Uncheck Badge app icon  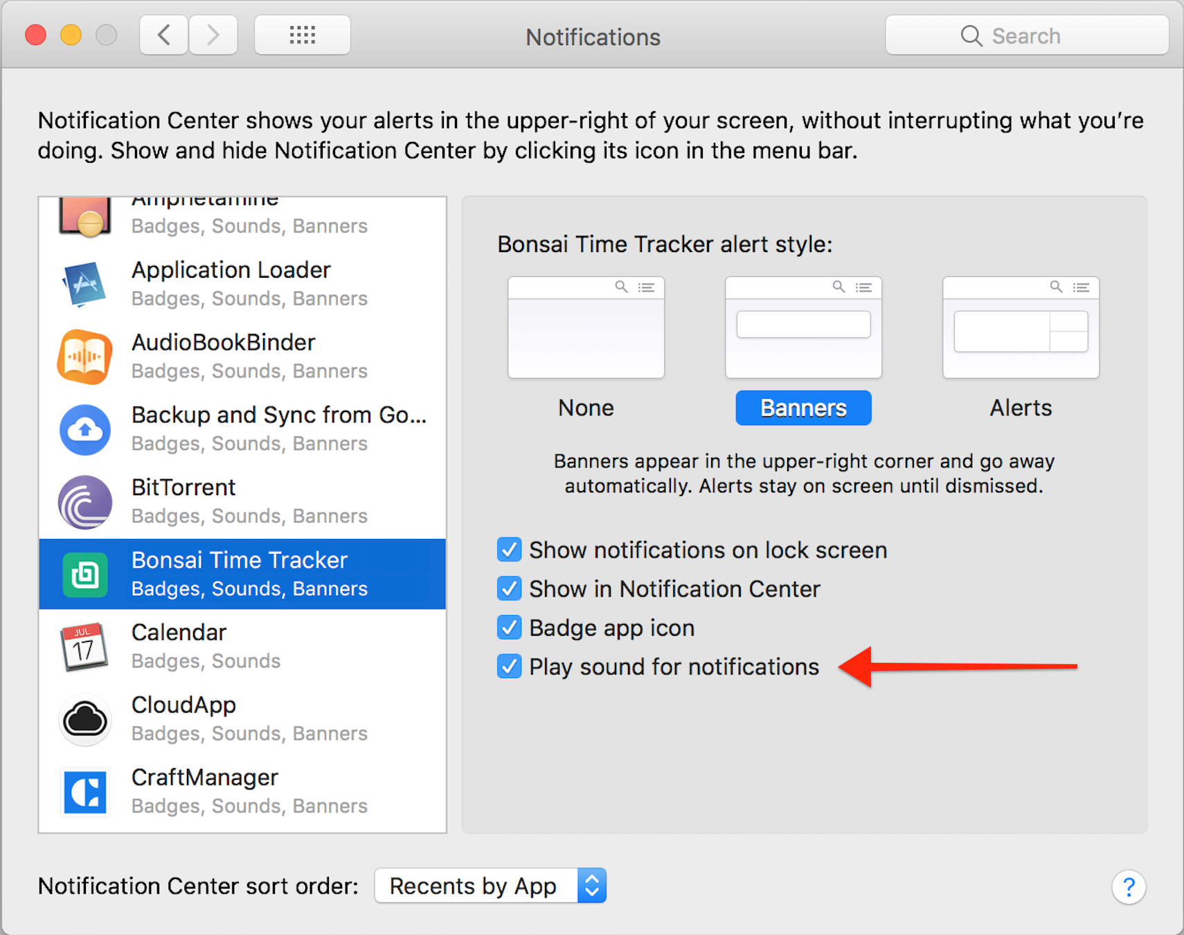point(510,627)
